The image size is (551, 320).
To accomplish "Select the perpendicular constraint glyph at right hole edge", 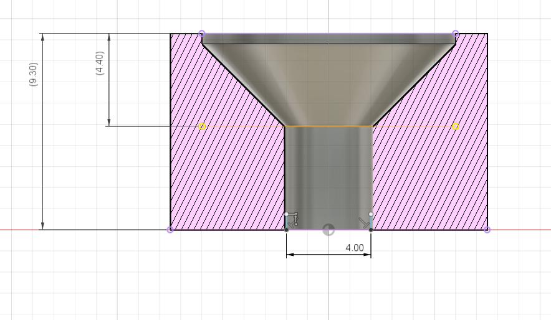I will (364, 222).
